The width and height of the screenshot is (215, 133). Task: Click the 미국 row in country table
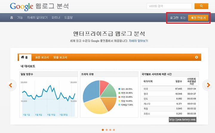tap(170, 89)
